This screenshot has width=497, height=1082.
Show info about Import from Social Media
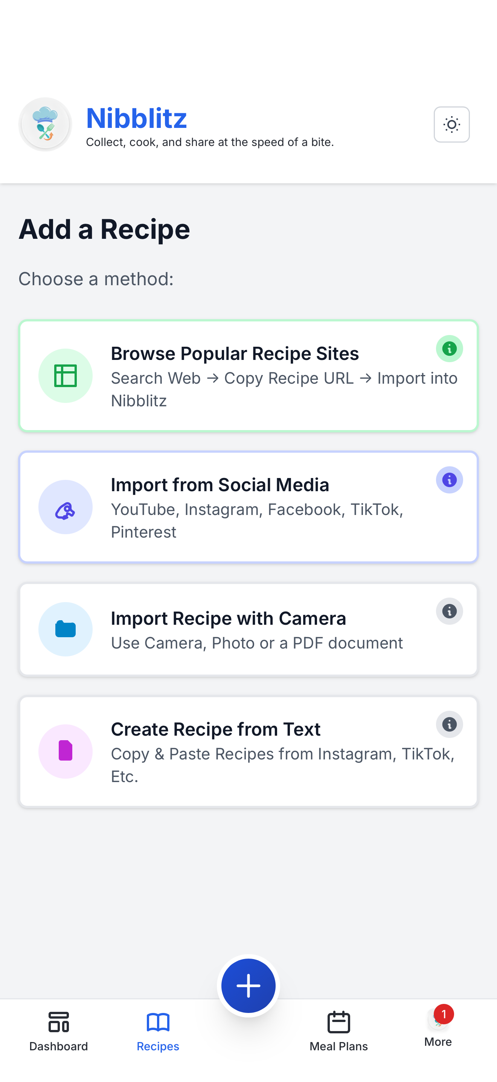(x=449, y=480)
